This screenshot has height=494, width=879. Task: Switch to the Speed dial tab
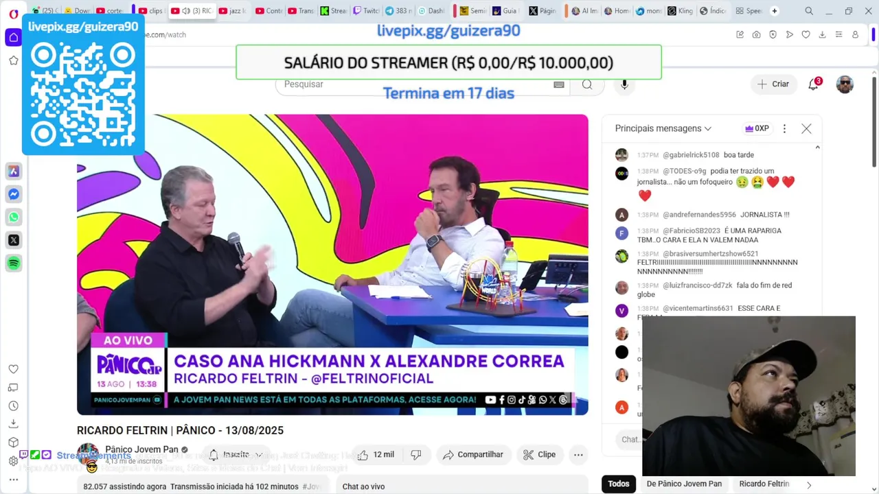749,11
